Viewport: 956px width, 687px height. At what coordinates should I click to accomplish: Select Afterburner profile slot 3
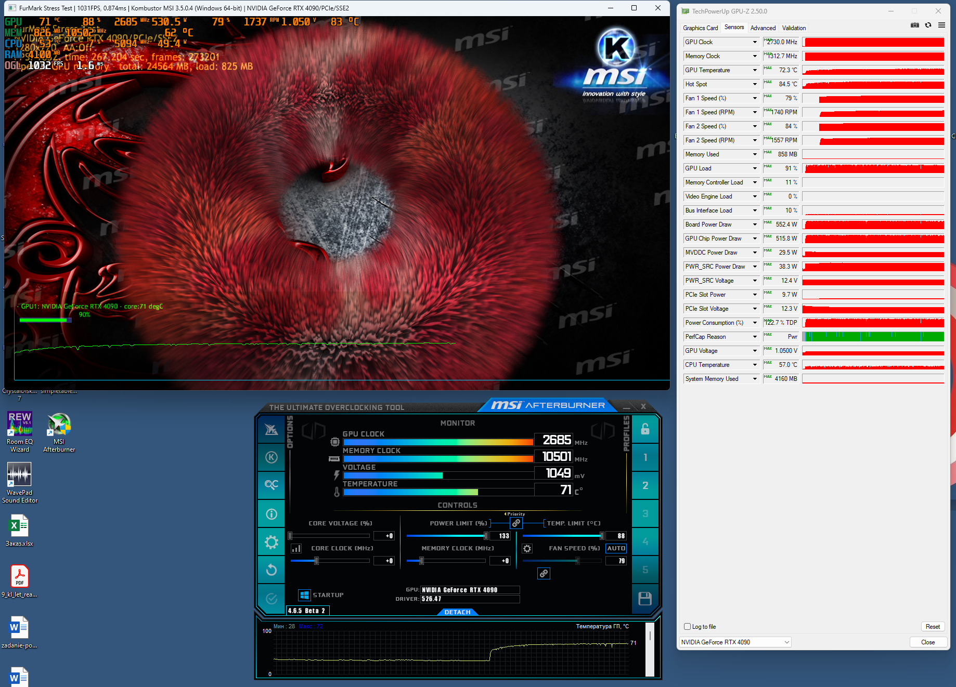[x=645, y=513]
